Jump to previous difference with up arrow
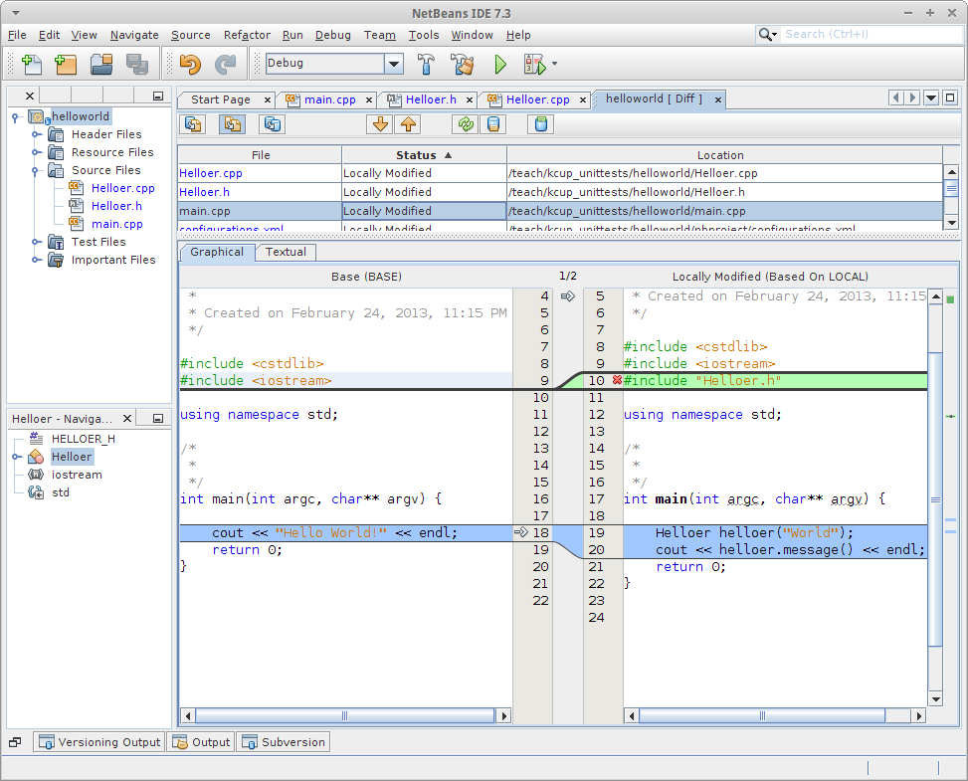The height and width of the screenshot is (781, 968). click(x=408, y=124)
